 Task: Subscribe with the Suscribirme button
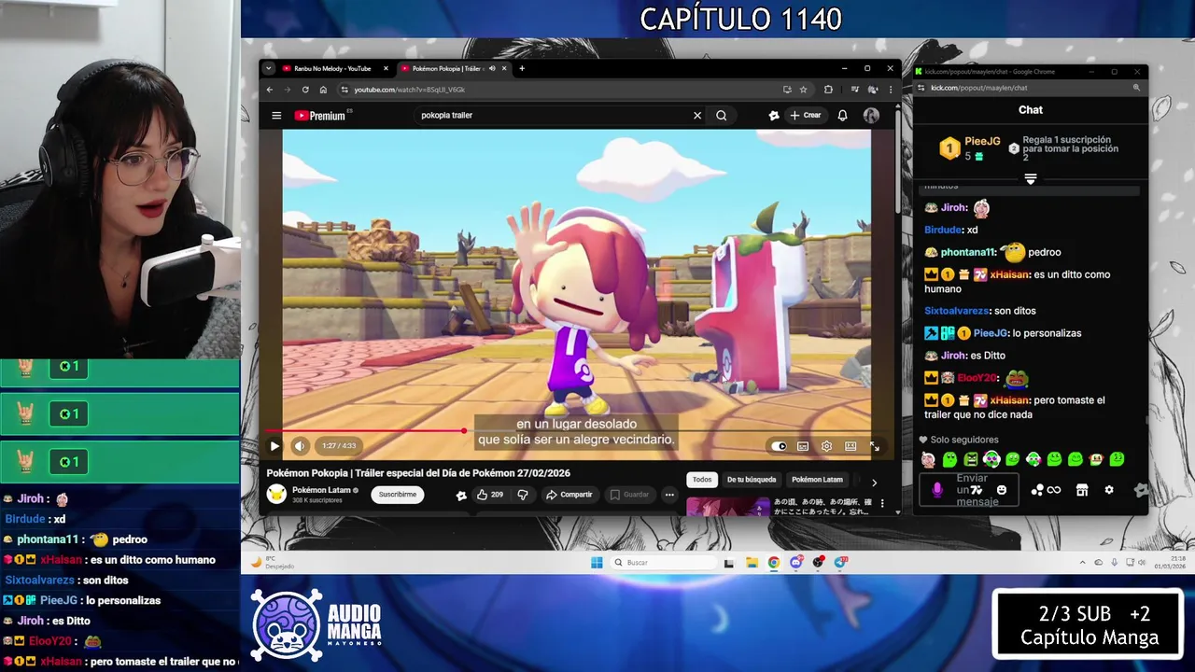tap(398, 495)
